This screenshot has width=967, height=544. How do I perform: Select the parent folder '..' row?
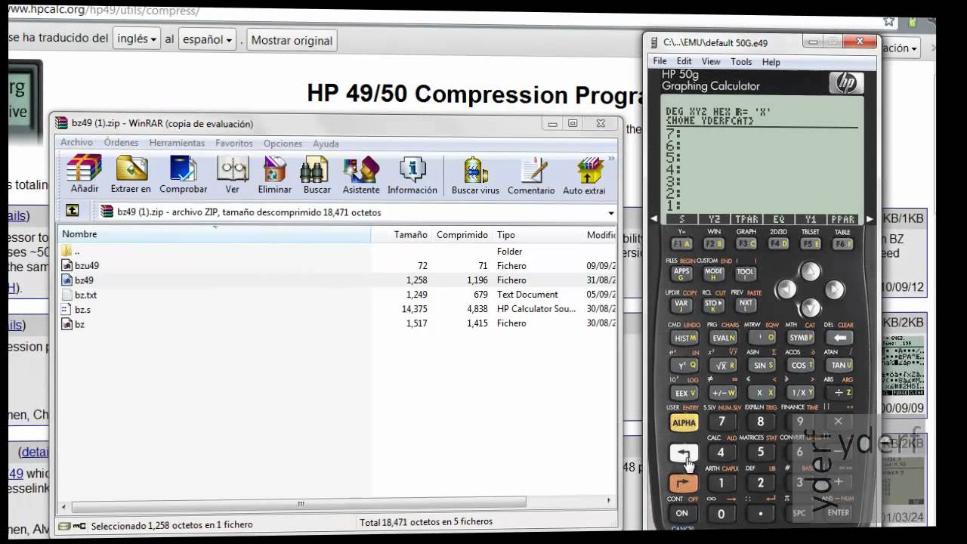(x=337, y=251)
